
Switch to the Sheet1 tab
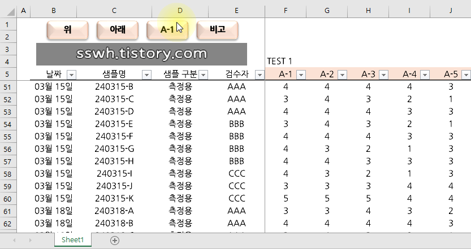(x=73, y=240)
